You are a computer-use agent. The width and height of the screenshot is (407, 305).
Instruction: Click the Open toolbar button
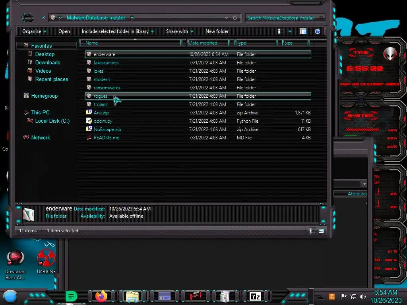click(x=64, y=31)
